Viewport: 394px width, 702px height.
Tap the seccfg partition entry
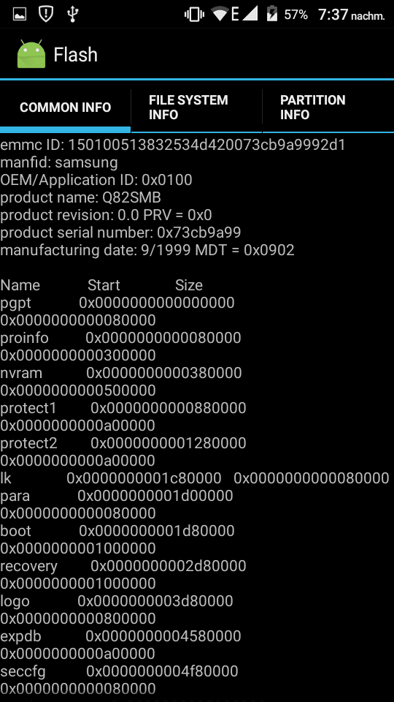point(119,680)
